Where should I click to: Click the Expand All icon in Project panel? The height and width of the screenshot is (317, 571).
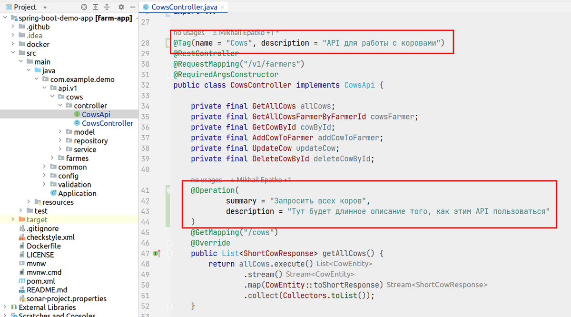(96, 7)
